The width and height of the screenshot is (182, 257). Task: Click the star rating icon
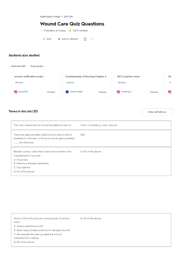tap(70, 30)
